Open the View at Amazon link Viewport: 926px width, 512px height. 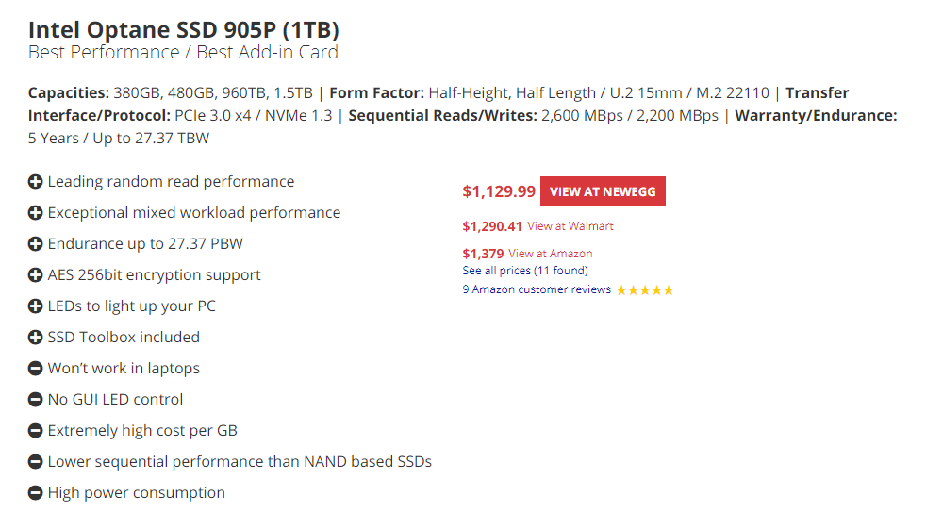[x=551, y=254]
